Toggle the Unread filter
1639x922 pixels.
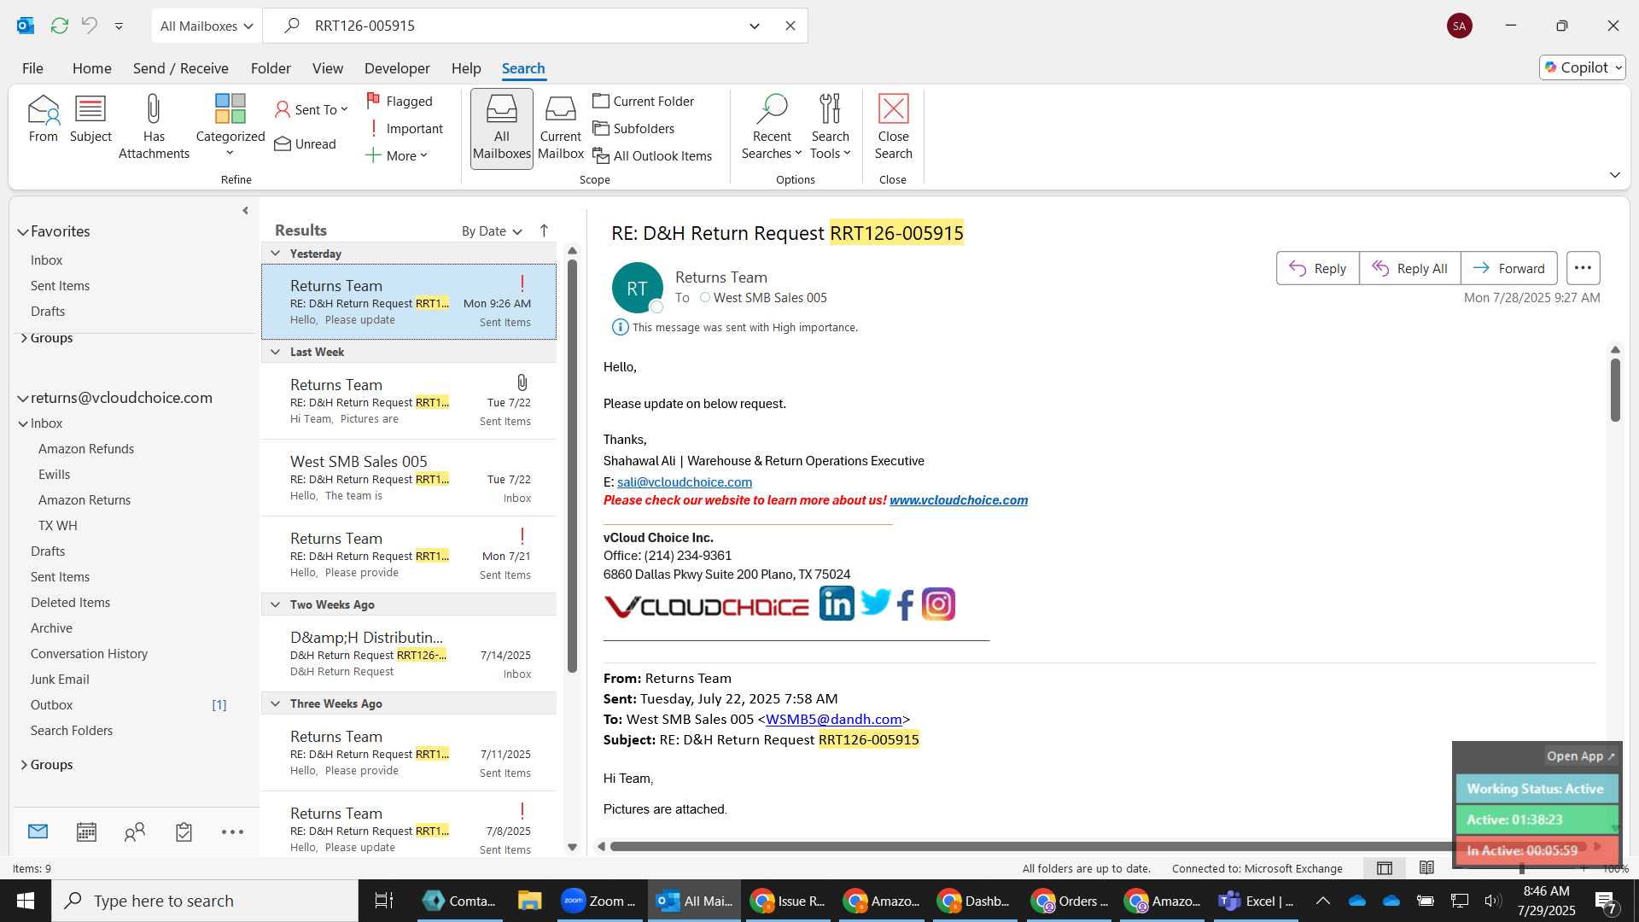click(305, 143)
